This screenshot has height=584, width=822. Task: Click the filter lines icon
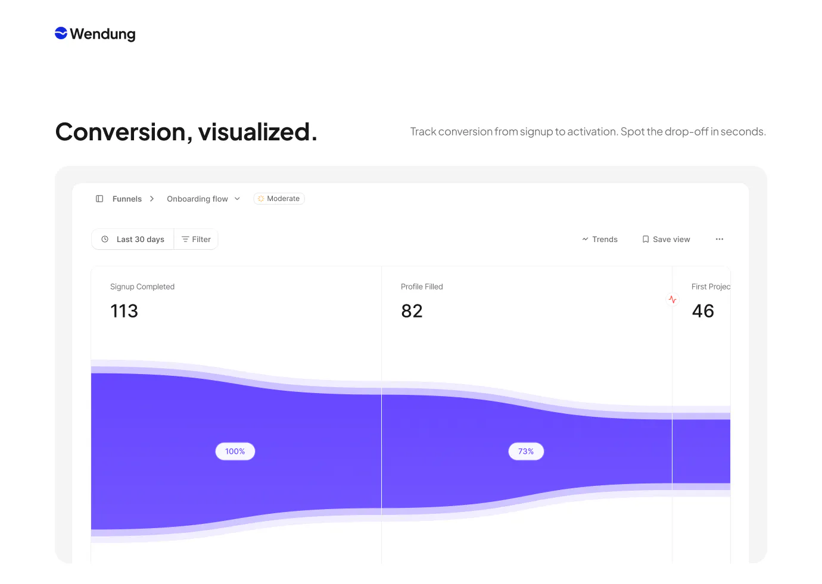click(185, 239)
